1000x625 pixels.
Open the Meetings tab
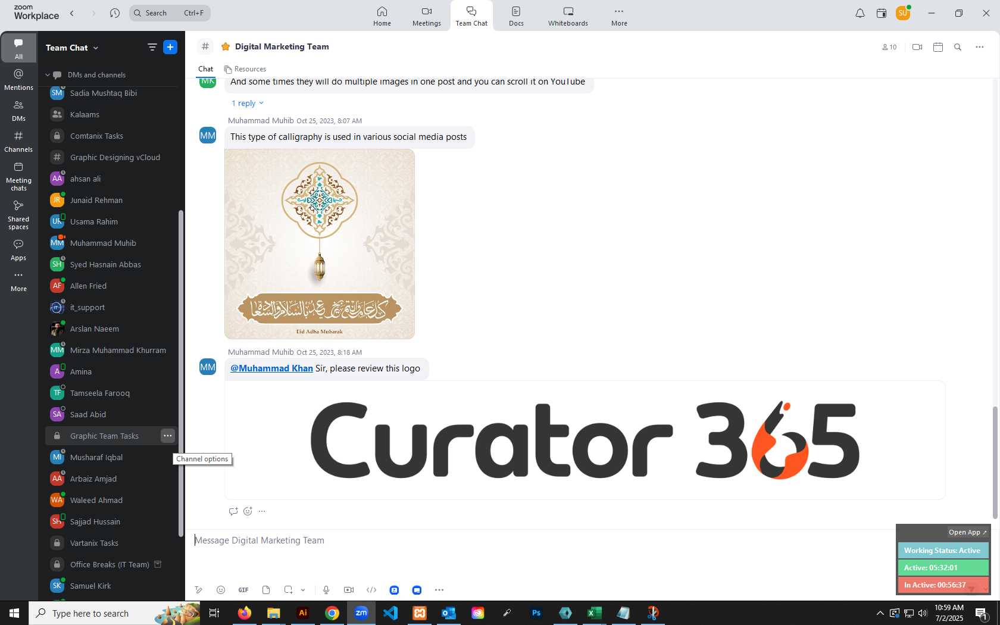(427, 16)
